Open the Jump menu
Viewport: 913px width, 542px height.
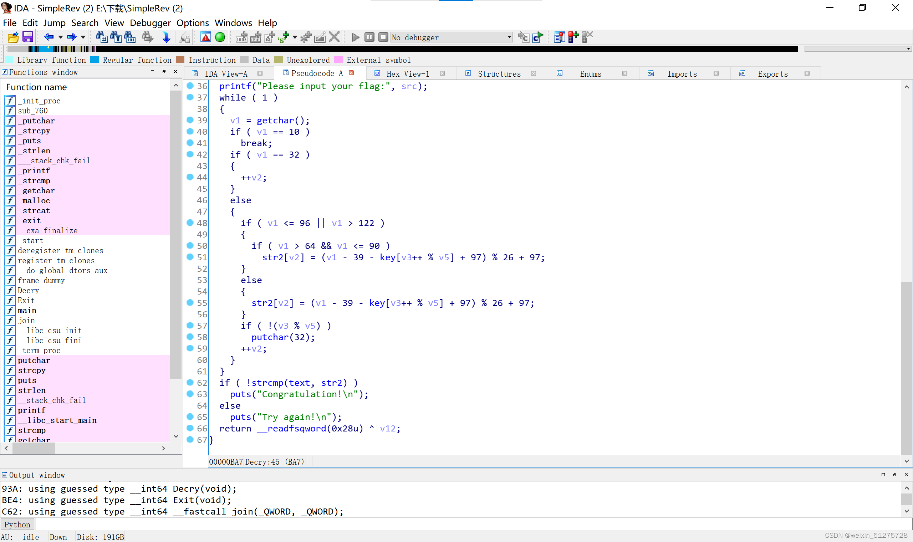pos(55,23)
